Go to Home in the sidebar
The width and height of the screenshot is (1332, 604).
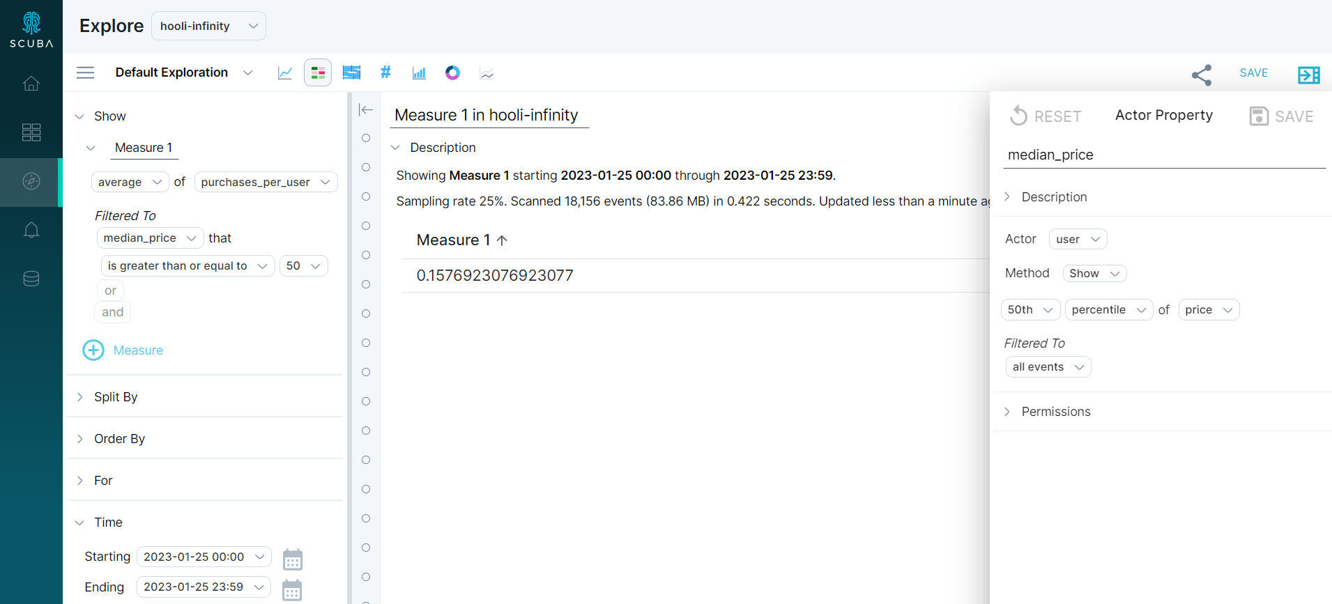(31, 84)
